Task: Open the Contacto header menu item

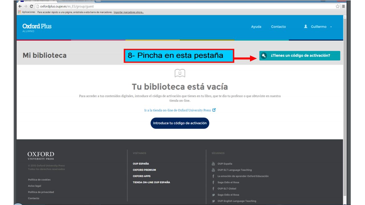Action: 278,26
